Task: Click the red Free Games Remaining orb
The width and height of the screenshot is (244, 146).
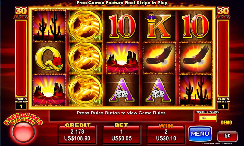Action: pos(23,132)
